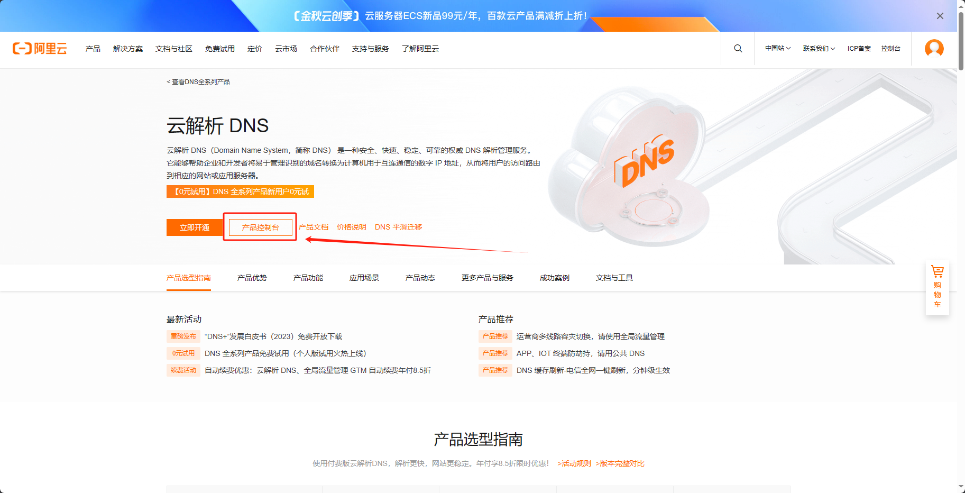Select the 产品动态 tab
965x493 pixels.
[x=420, y=278]
